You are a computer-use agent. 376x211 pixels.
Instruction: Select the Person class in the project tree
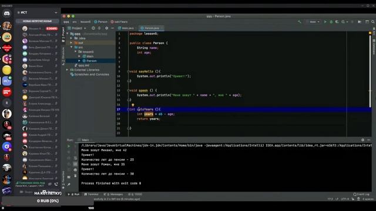[91, 61]
